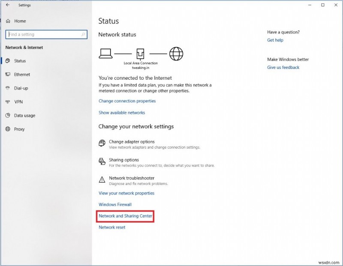Click the back arrow in the title bar

8,5
